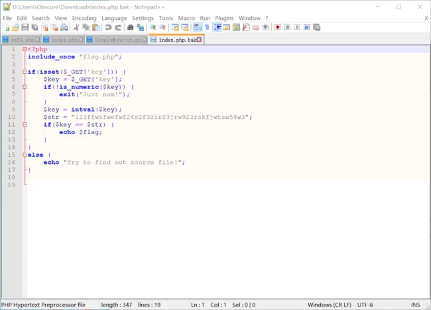Zoom in using the magnifier plus icon
This screenshot has width=431, height=310.
click(x=153, y=27)
